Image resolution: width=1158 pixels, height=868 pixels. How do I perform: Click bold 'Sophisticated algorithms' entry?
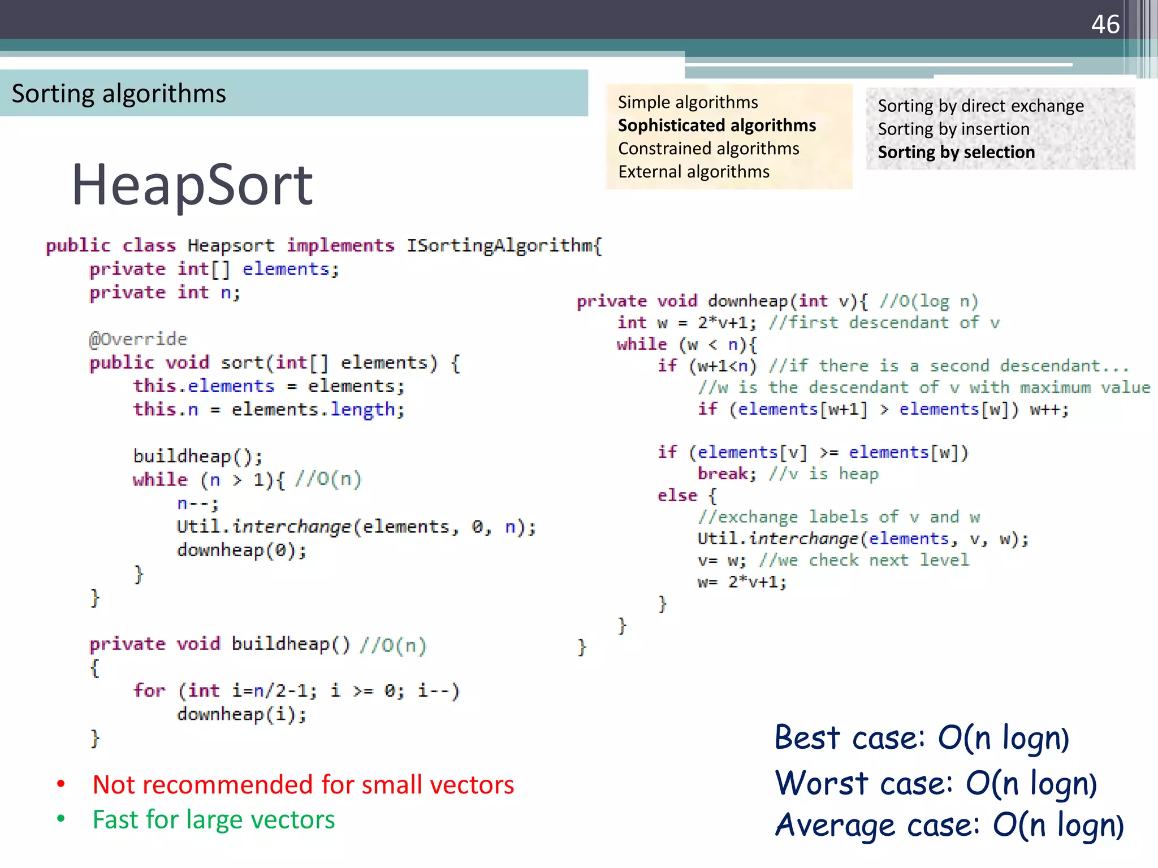[x=717, y=125]
